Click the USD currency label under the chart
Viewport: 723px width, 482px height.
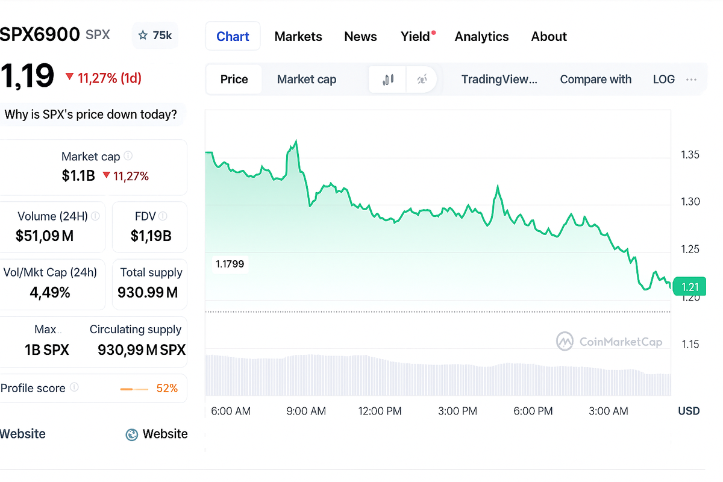pyautogui.click(x=689, y=411)
